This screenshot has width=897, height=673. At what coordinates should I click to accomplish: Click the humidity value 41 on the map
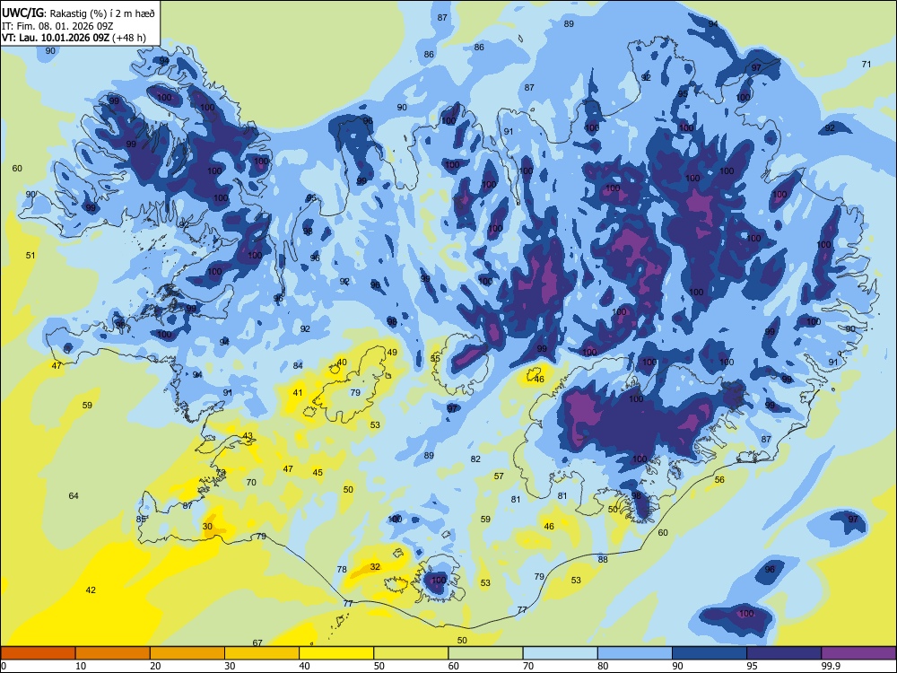tap(298, 393)
